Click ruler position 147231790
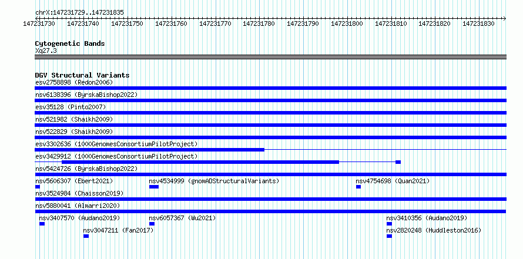This screenshot has width=523, height=259. click(303, 23)
